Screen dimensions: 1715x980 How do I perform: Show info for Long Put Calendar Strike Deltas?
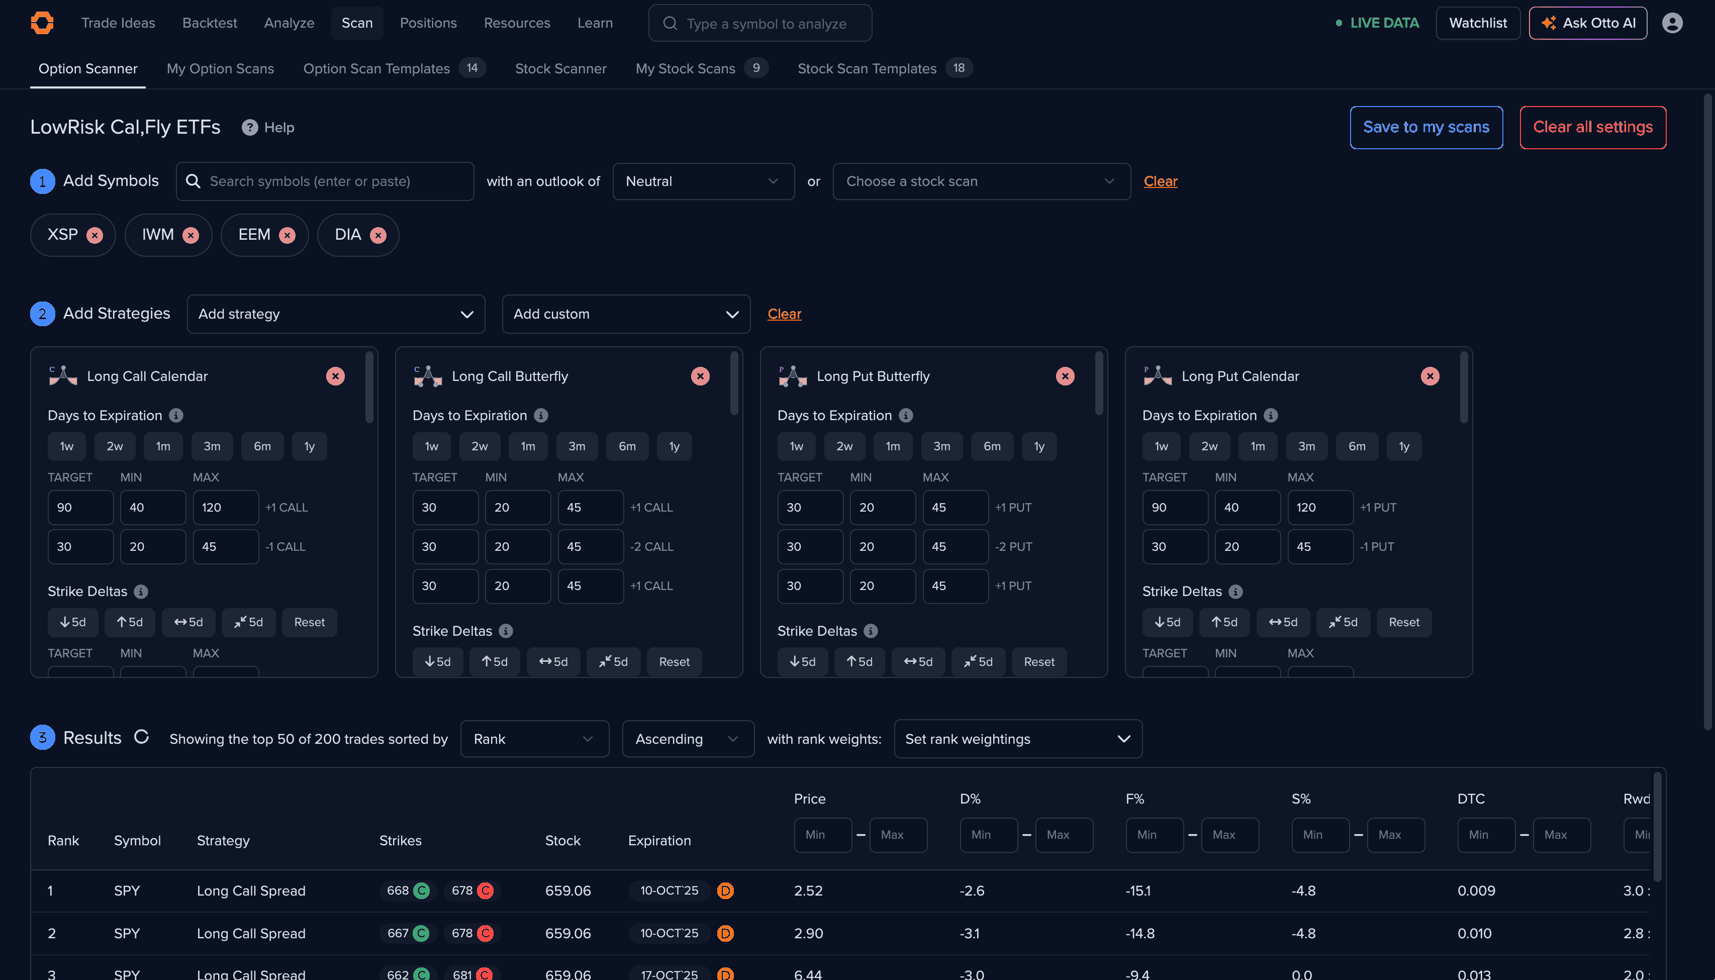coord(1236,592)
